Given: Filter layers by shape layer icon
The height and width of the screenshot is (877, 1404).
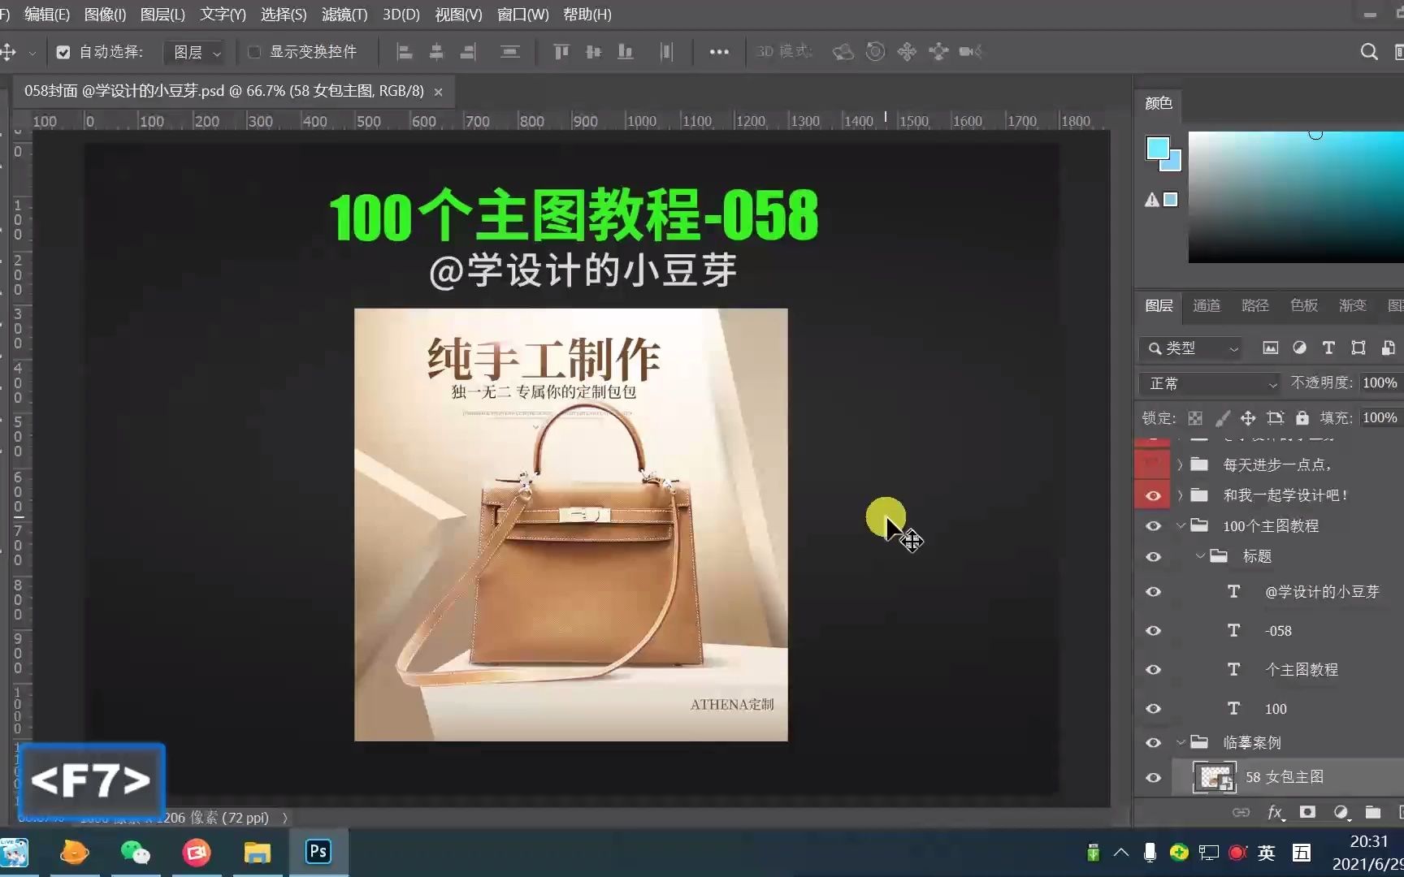Looking at the screenshot, I should (1358, 348).
